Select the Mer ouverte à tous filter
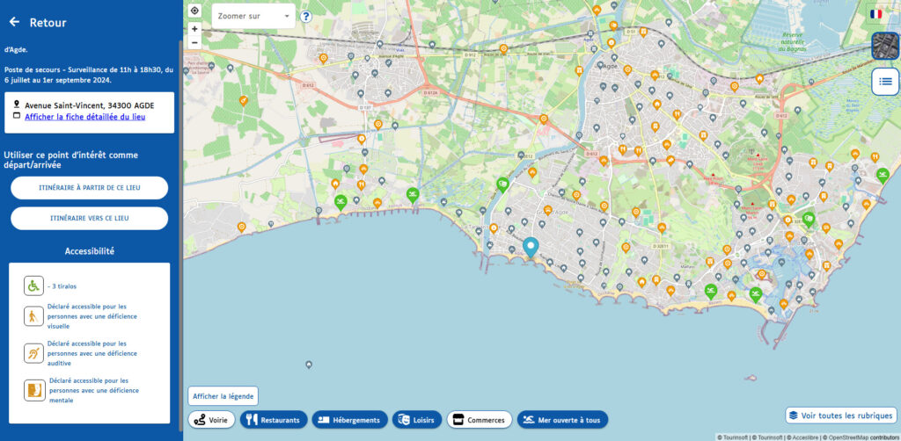 pos(562,420)
